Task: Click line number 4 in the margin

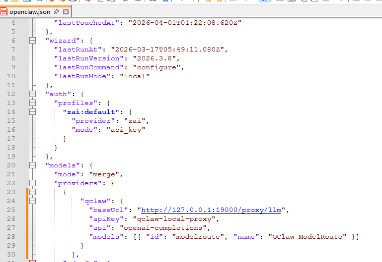Action: pos(13,23)
